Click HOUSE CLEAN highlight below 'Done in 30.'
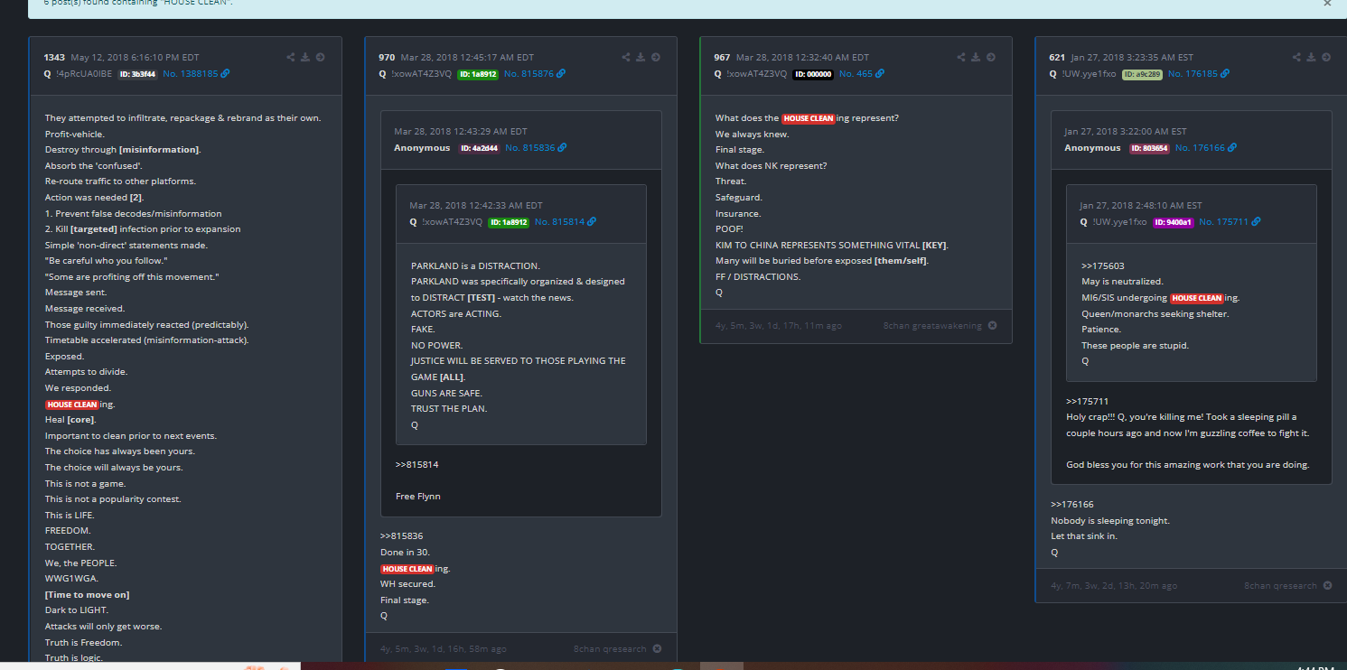This screenshot has height=670, width=1347. click(407, 569)
